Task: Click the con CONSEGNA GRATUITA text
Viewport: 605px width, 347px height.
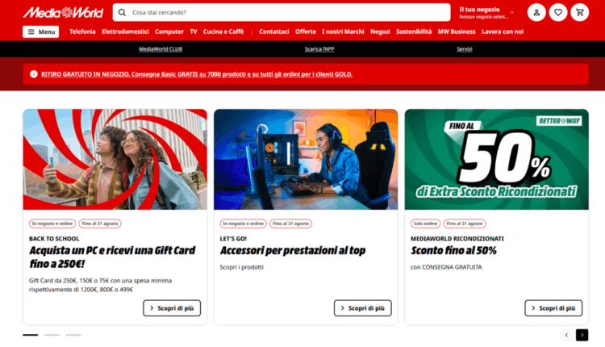Action: point(446,267)
